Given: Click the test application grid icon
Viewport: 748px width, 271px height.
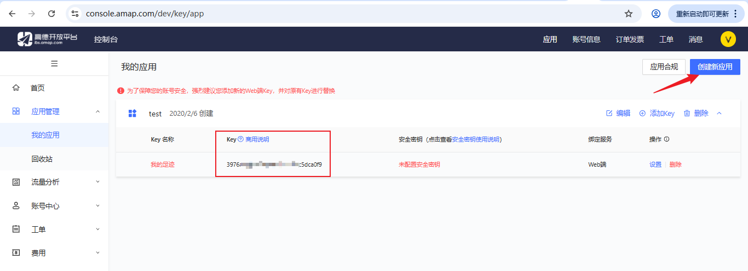Looking at the screenshot, I should coord(132,113).
